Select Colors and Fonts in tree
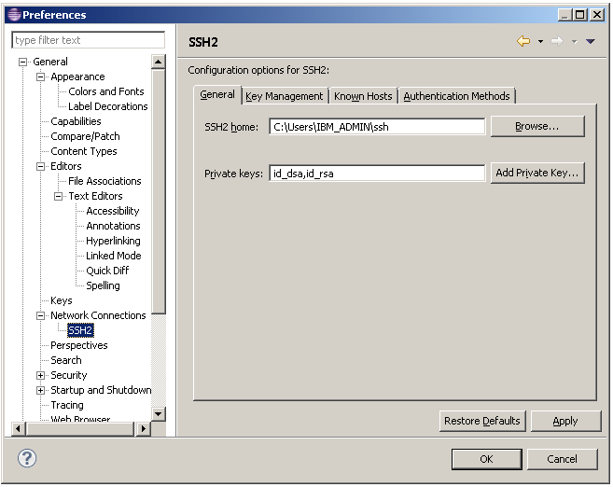This screenshot has width=613, height=487. pos(105,91)
